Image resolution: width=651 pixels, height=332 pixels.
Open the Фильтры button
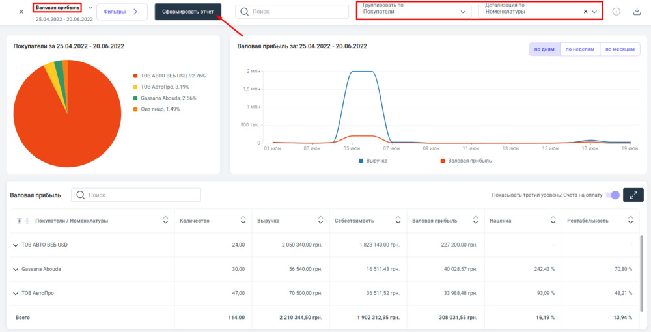point(122,12)
